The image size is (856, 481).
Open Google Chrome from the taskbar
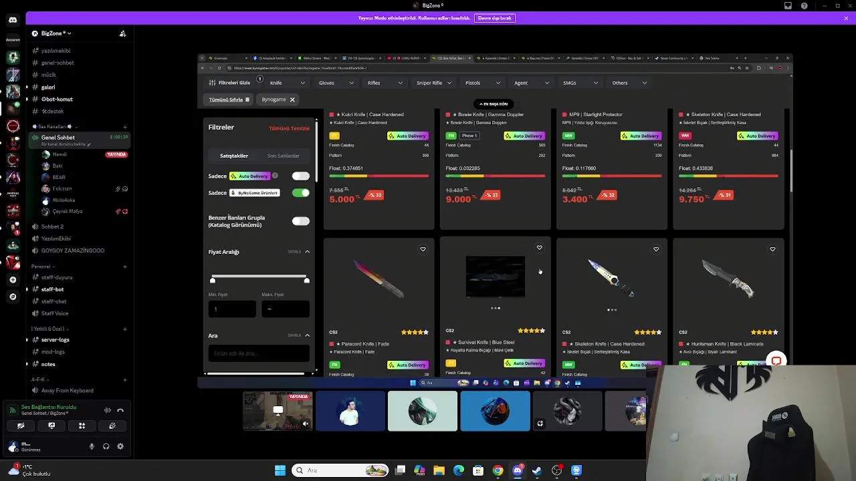coord(498,470)
